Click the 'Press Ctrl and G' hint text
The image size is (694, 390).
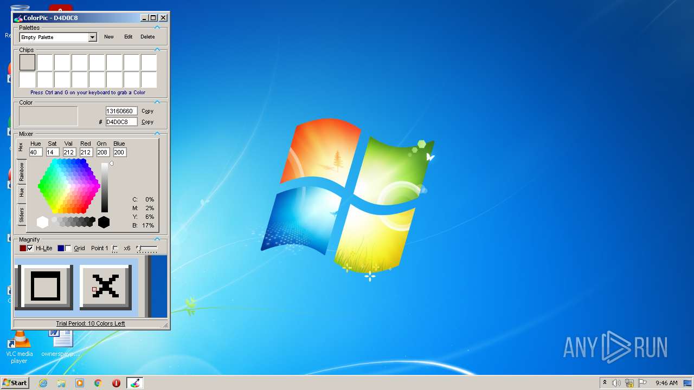point(88,93)
